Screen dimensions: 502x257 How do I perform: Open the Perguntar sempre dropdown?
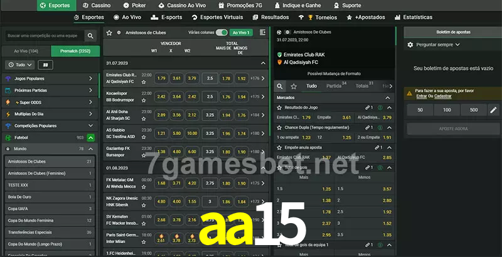(x=437, y=45)
